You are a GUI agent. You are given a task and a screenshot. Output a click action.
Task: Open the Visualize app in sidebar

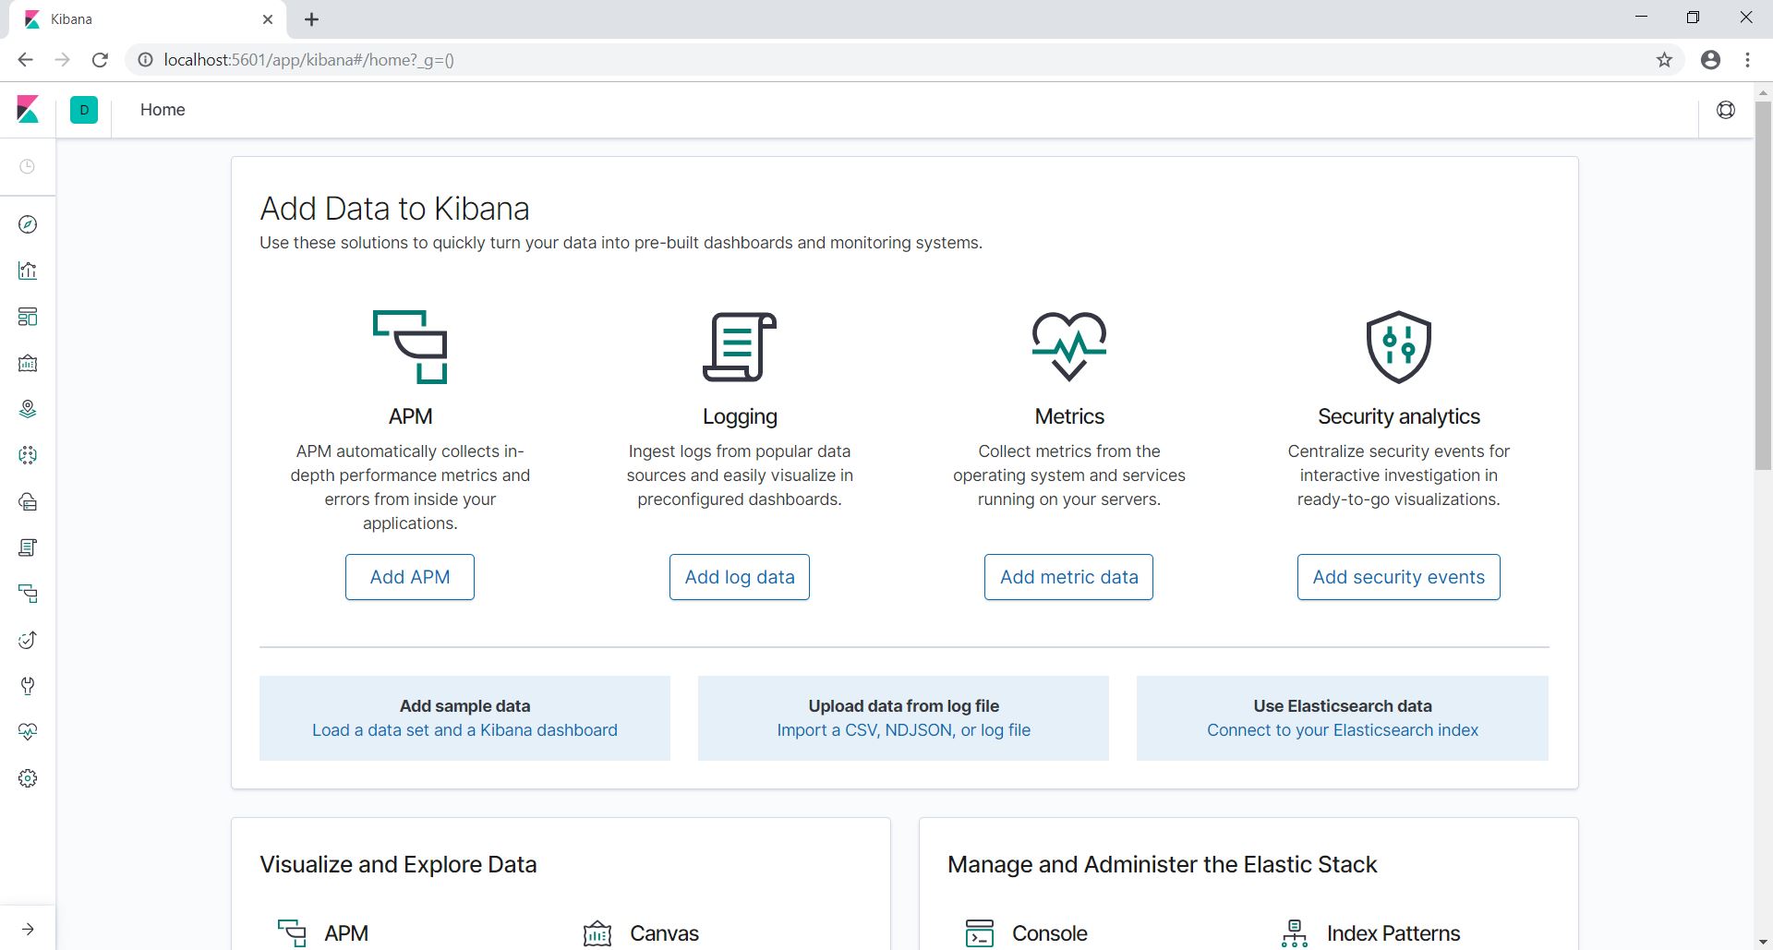(28, 271)
